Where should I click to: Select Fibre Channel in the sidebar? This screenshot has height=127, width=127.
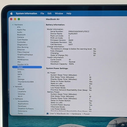pyautogui.click(x=23, y=52)
